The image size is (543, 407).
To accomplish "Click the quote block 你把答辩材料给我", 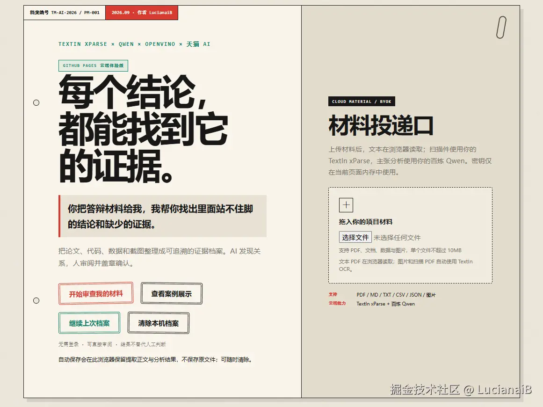I will tap(162, 216).
